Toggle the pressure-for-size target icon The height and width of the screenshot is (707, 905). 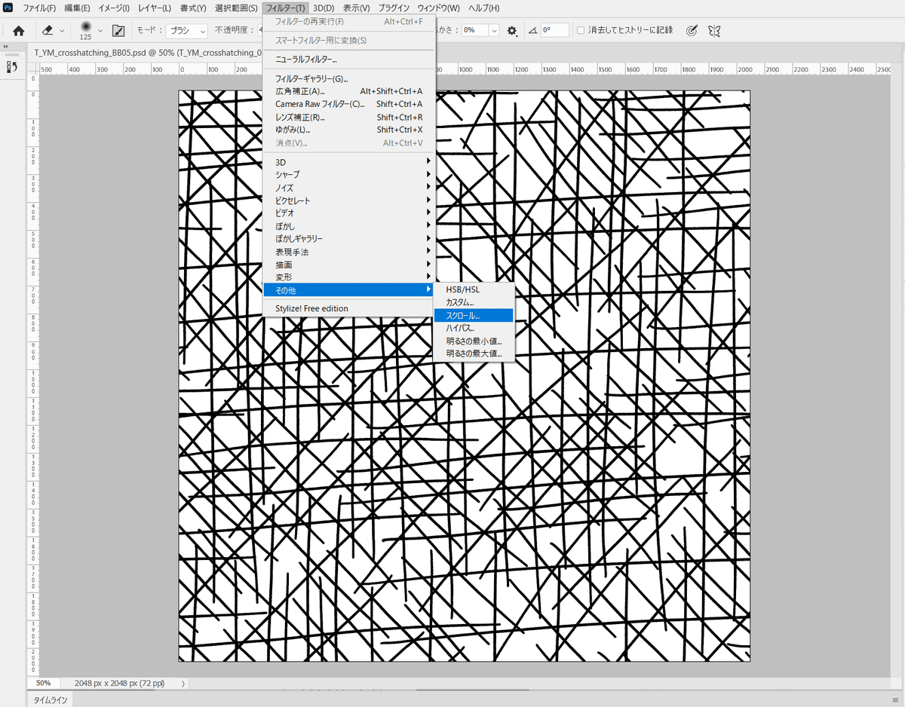[692, 31]
